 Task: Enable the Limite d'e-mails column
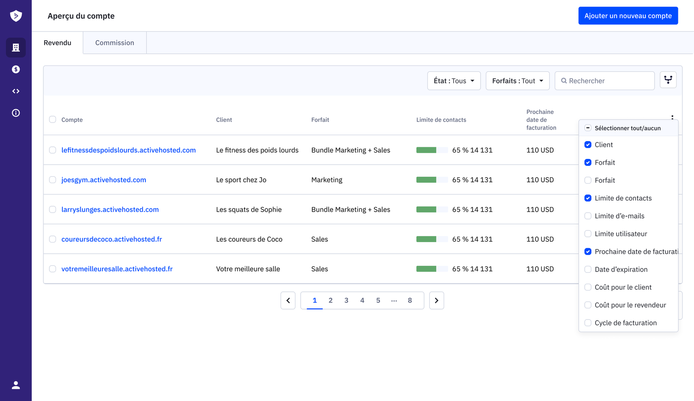point(588,216)
